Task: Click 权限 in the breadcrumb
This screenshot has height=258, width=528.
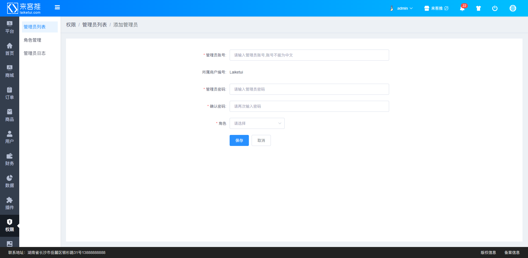Action: (71, 25)
